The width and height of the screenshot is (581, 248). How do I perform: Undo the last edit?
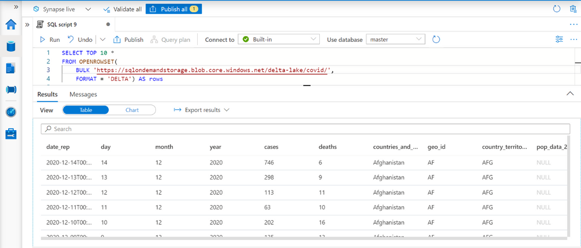[80, 39]
